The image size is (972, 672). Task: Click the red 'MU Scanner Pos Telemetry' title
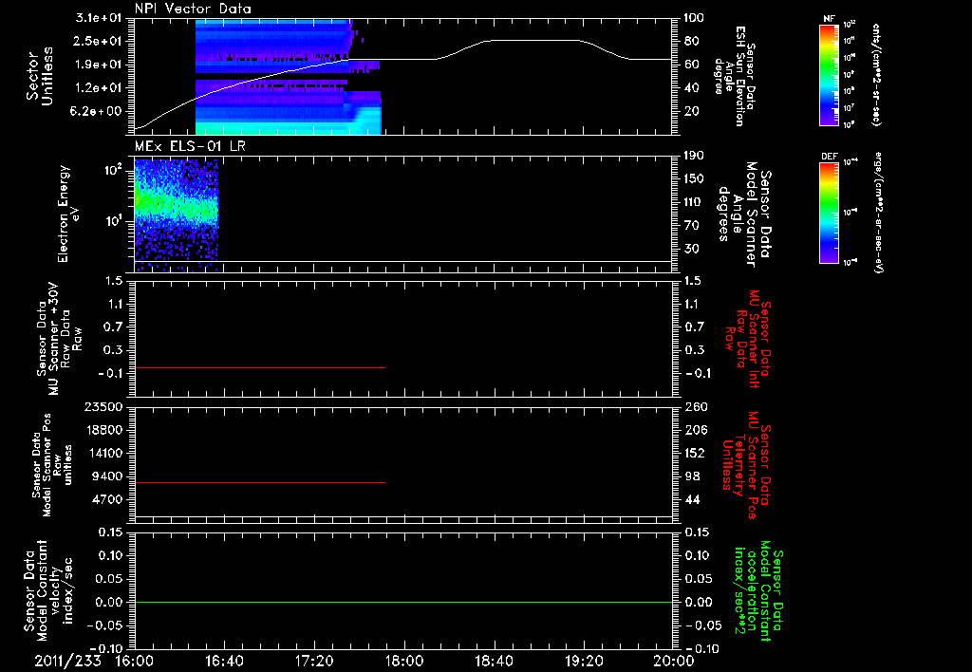747,465
